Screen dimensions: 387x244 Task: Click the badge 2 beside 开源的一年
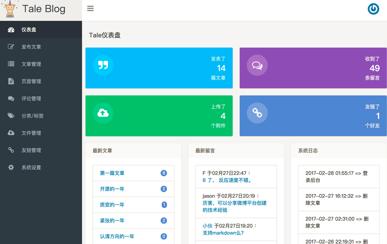tap(163, 189)
